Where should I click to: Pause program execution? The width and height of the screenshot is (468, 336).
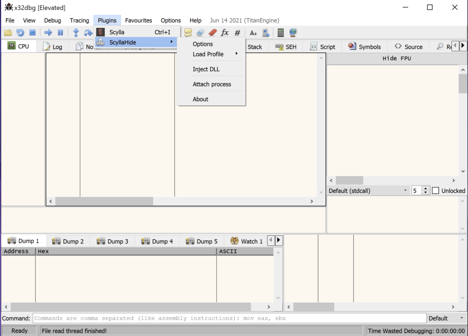pyautogui.click(x=60, y=32)
